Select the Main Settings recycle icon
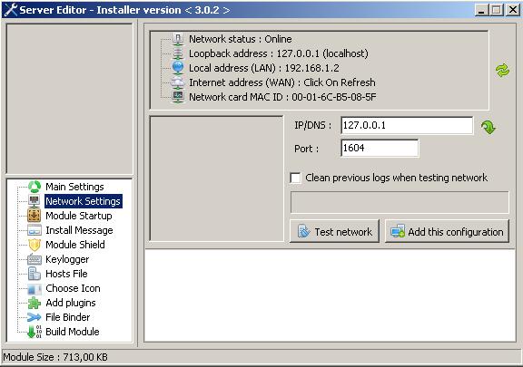Image resolution: width=523 pixels, height=367 pixels. click(x=35, y=187)
